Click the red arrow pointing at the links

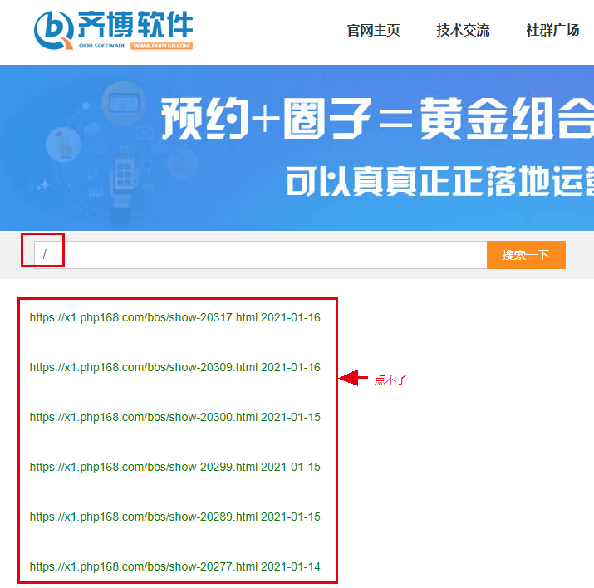[x=354, y=379]
